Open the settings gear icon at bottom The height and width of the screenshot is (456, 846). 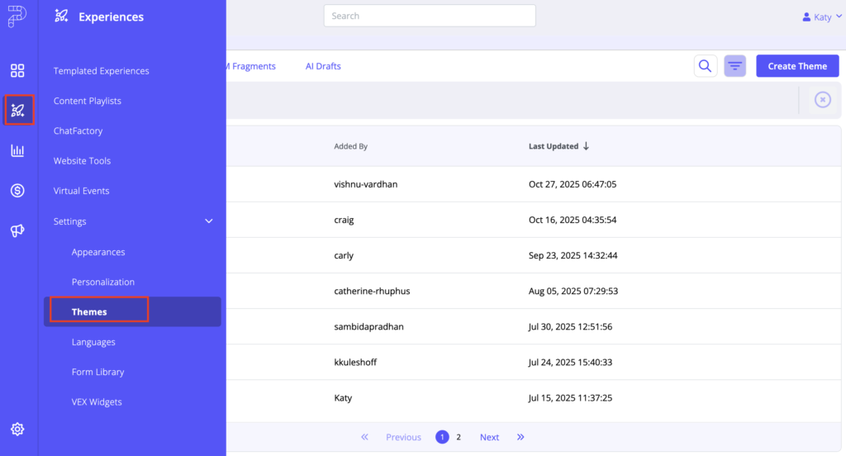tap(17, 429)
